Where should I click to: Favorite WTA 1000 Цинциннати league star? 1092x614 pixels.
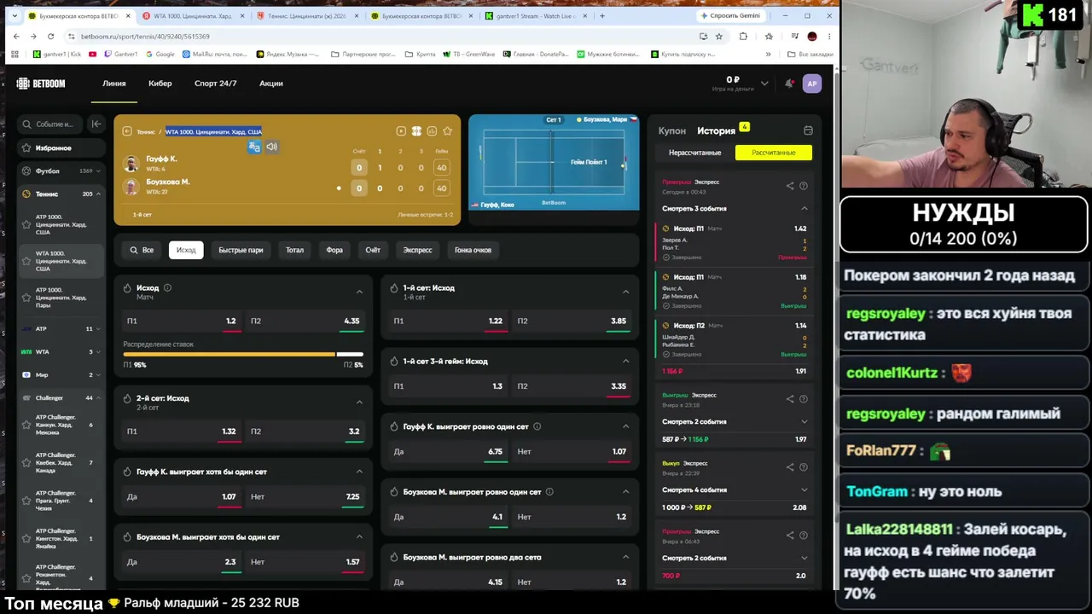click(x=26, y=261)
